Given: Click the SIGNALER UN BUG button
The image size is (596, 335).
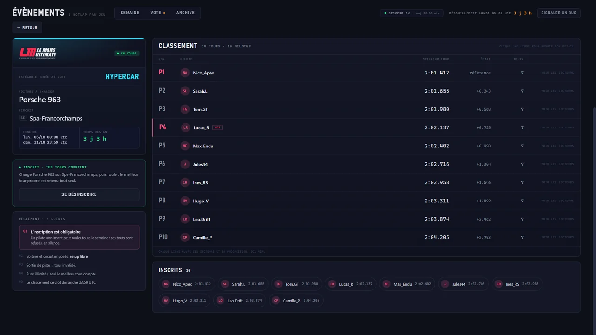Looking at the screenshot, I should 559,13.
